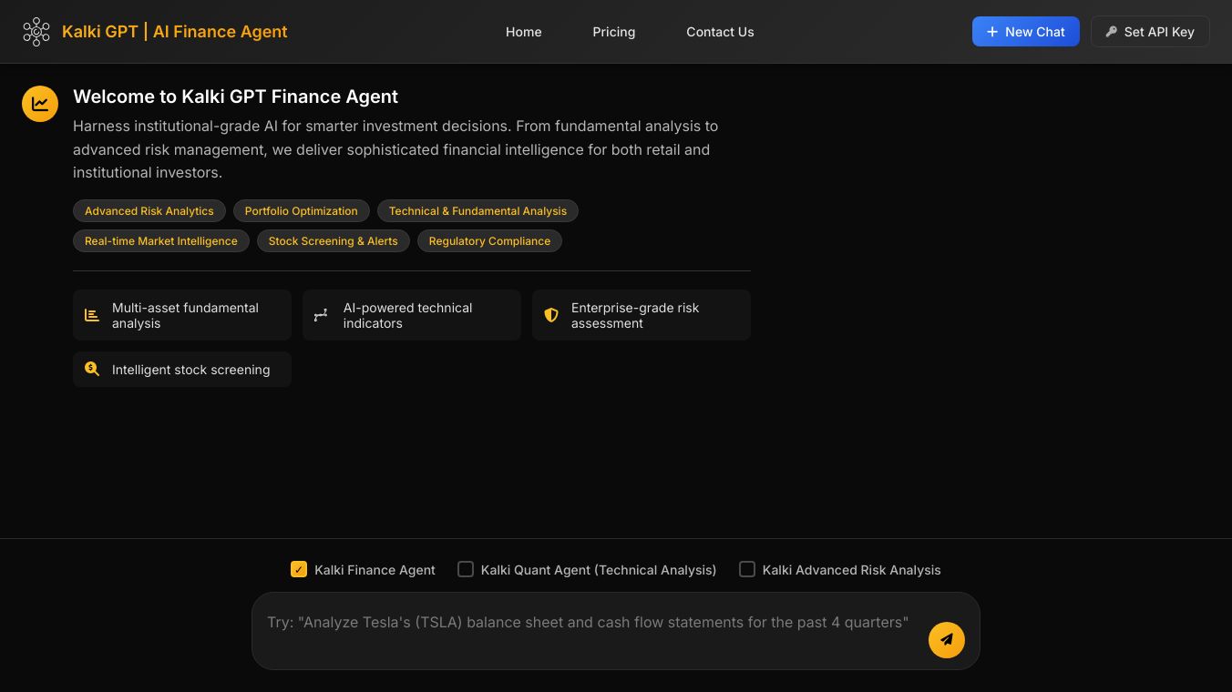Viewport: 1232px width, 692px height.
Task: Go to the Pricing page
Action: pyautogui.click(x=613, y=32)
